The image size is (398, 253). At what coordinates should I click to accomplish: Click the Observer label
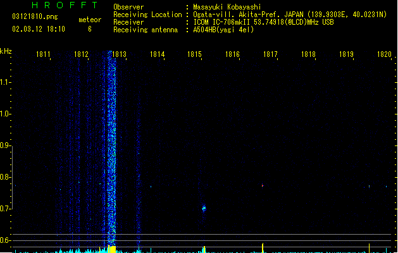(128, 7)
